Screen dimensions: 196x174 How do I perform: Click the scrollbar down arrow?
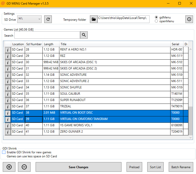point(190,138)
